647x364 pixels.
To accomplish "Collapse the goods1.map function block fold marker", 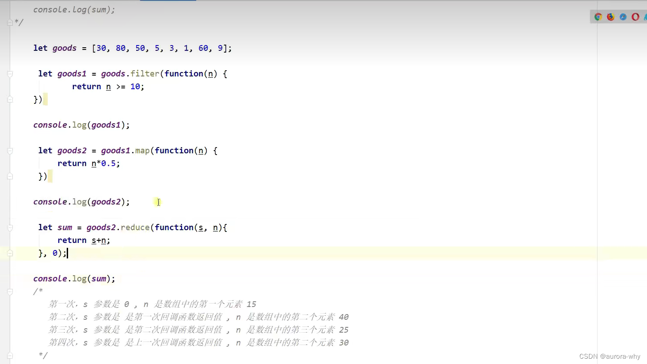I will coord(10,151).
